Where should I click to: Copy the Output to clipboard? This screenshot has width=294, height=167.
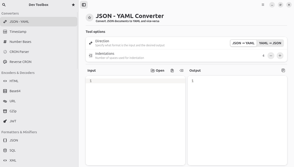pos(283,71)
